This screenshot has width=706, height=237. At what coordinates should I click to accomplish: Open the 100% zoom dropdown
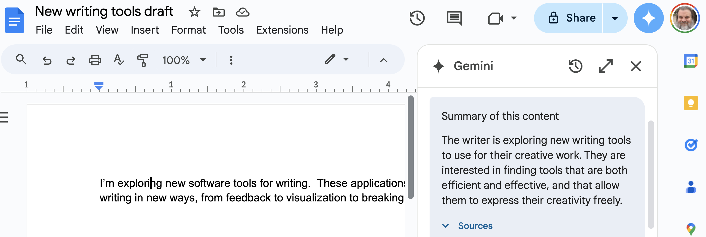tap(183, 60)
